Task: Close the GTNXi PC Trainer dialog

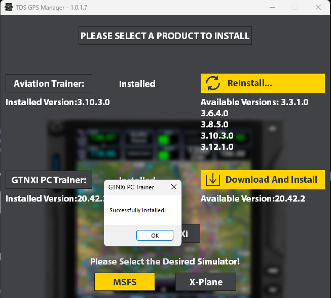Action: [173, 187]
